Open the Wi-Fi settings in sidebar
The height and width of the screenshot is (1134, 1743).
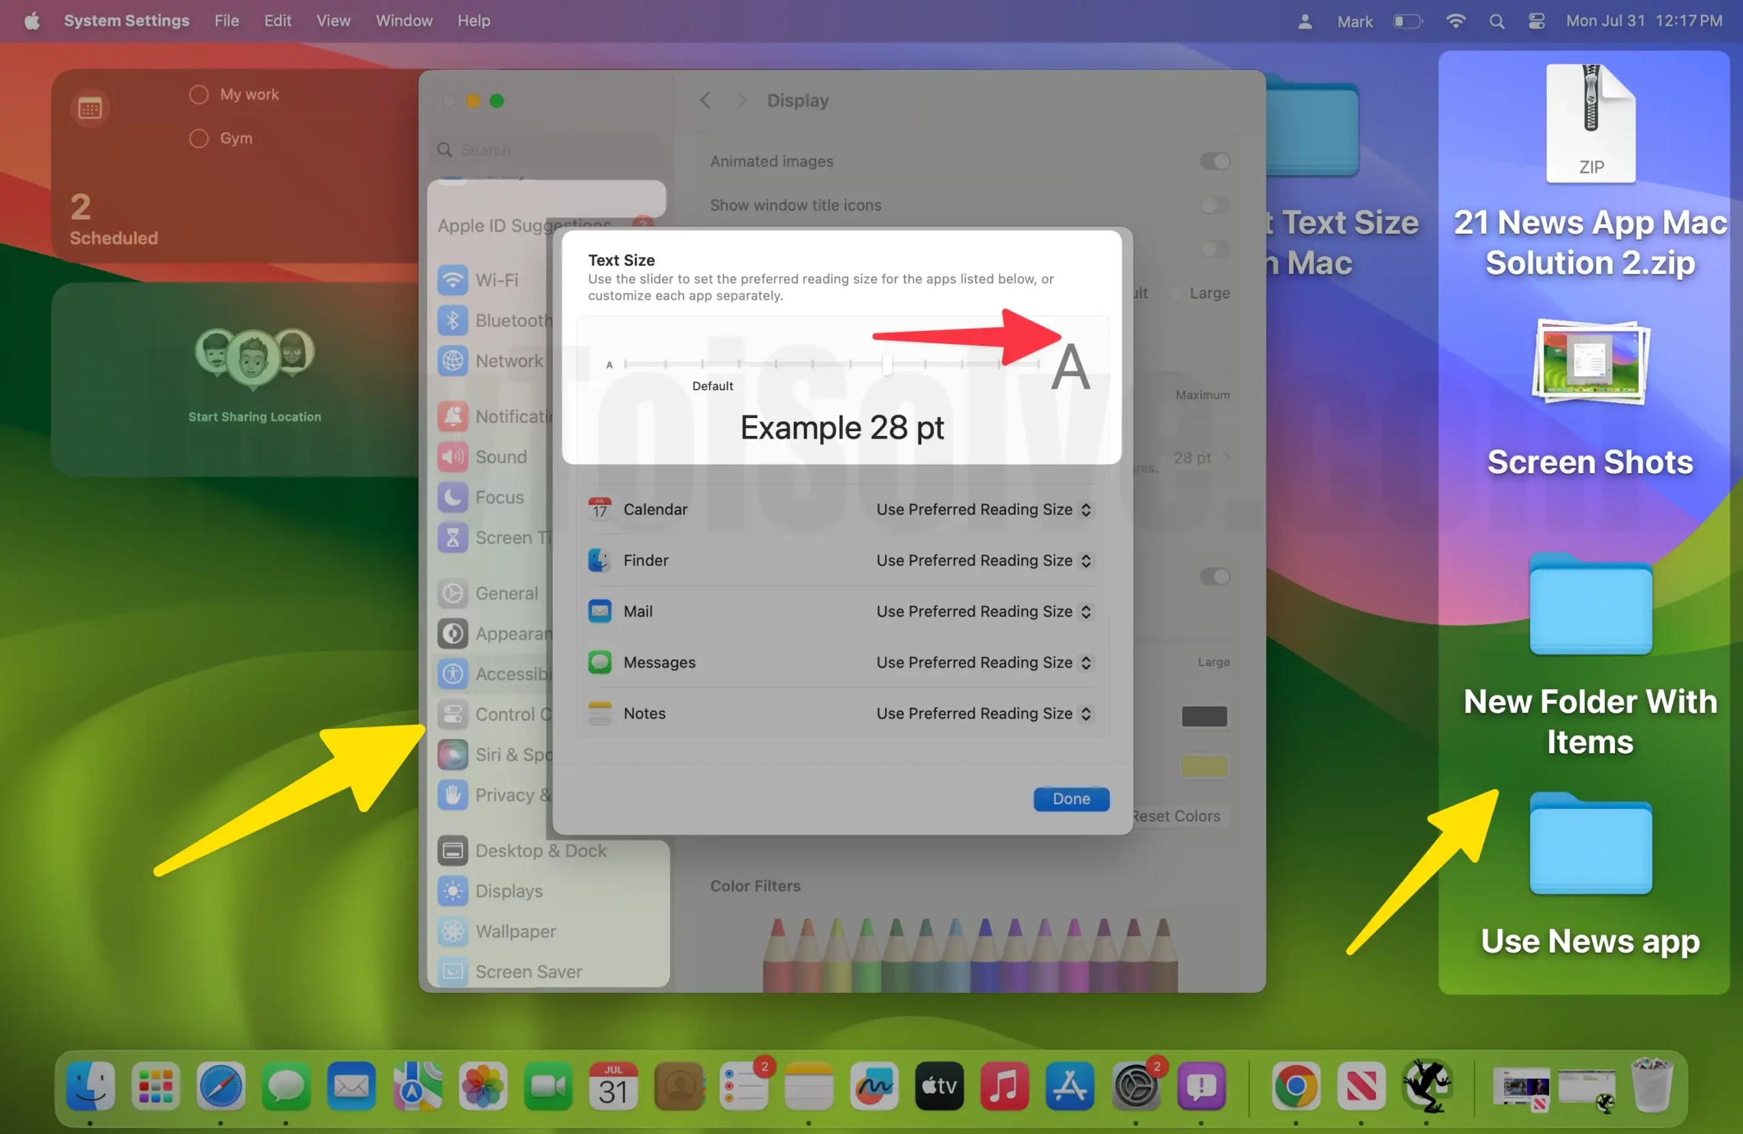(495, 280)
